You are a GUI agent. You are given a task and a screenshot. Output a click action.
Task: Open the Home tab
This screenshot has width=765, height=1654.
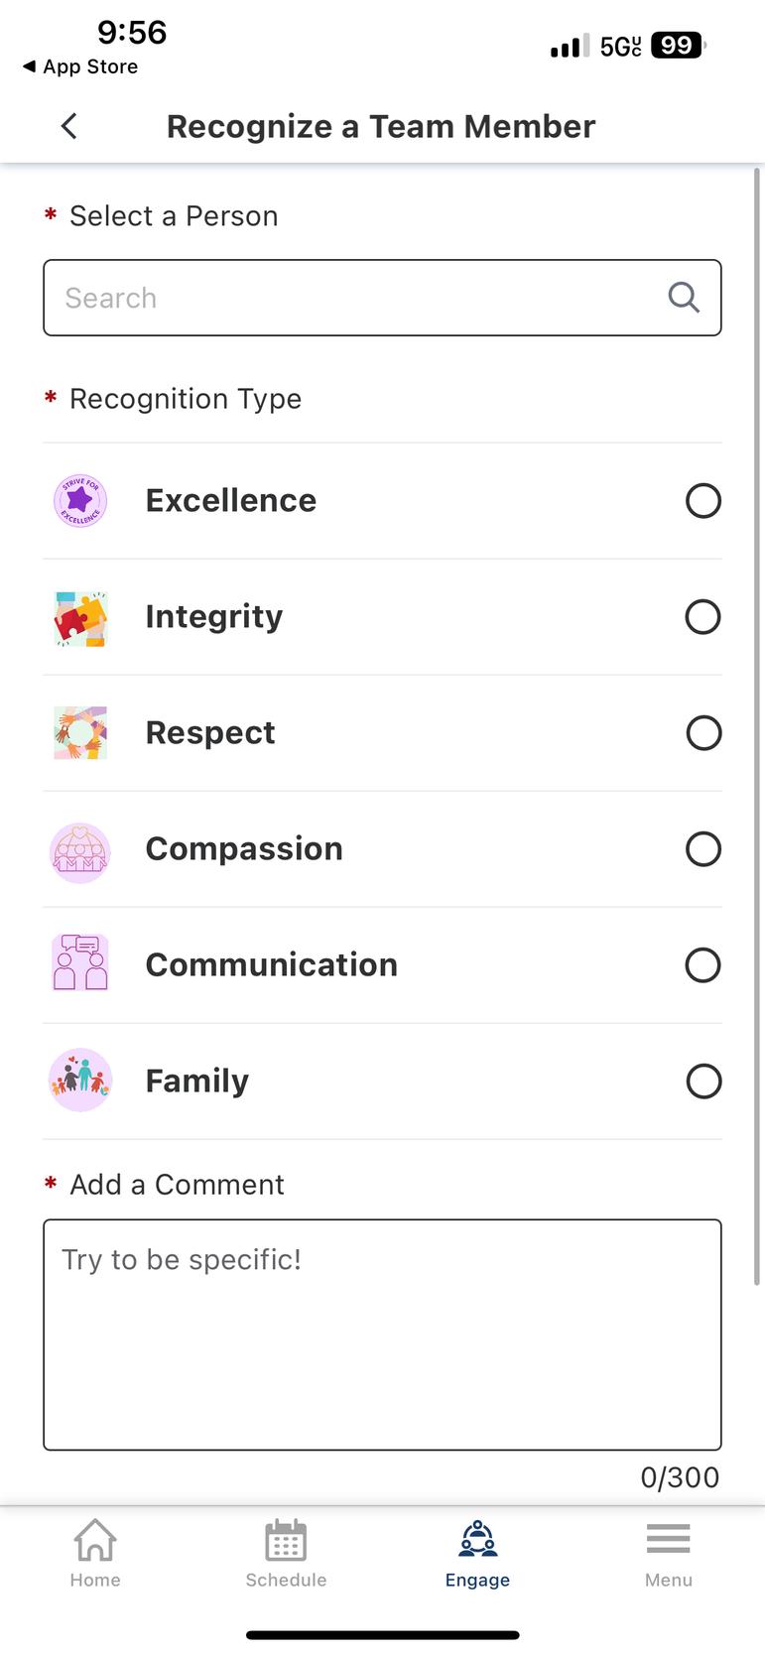click(x=95, y=1554)
